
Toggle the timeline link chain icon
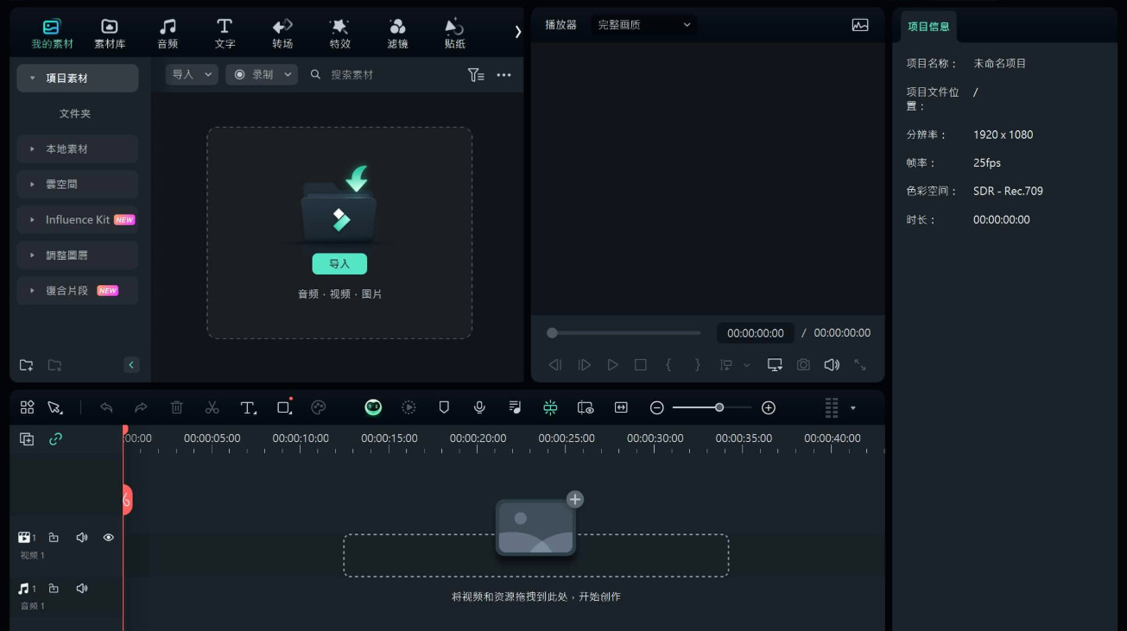pos(55,439)
